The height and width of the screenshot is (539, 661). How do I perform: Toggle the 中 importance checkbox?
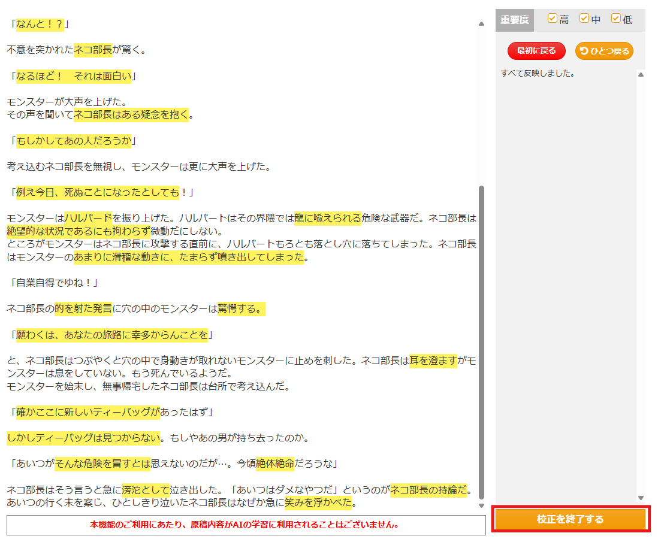[x=584, y=19]
